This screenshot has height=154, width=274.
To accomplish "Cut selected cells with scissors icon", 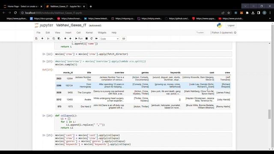I will pos(48,38).
